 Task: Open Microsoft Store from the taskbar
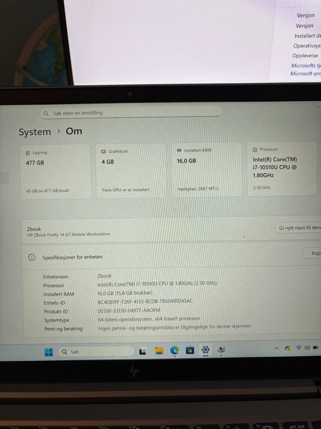190,350
